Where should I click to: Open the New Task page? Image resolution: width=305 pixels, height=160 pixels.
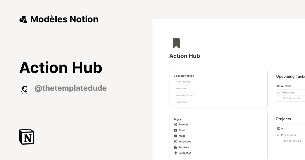[181, 102]
